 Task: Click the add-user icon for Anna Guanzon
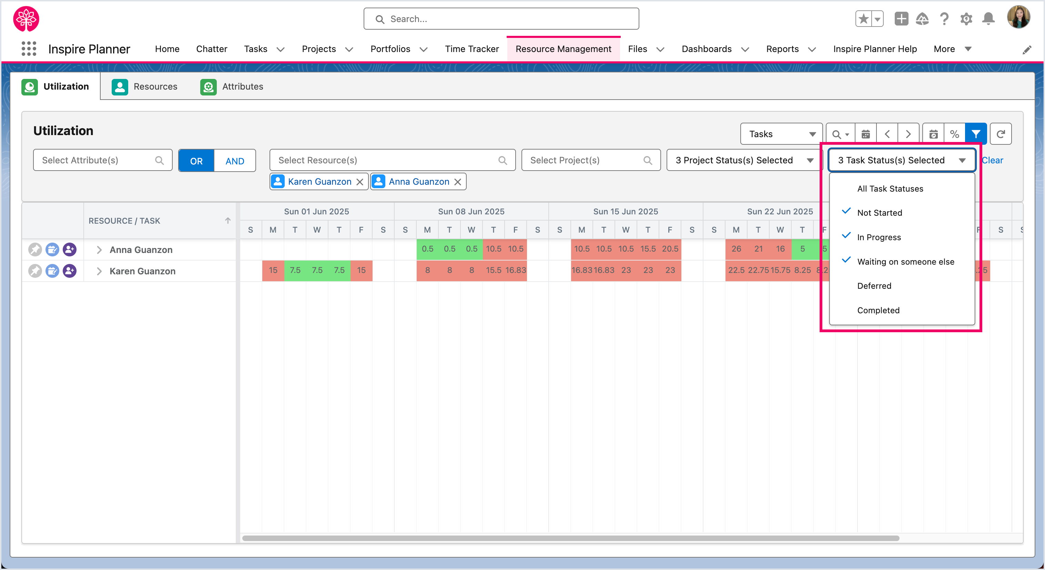click(70, 250)
